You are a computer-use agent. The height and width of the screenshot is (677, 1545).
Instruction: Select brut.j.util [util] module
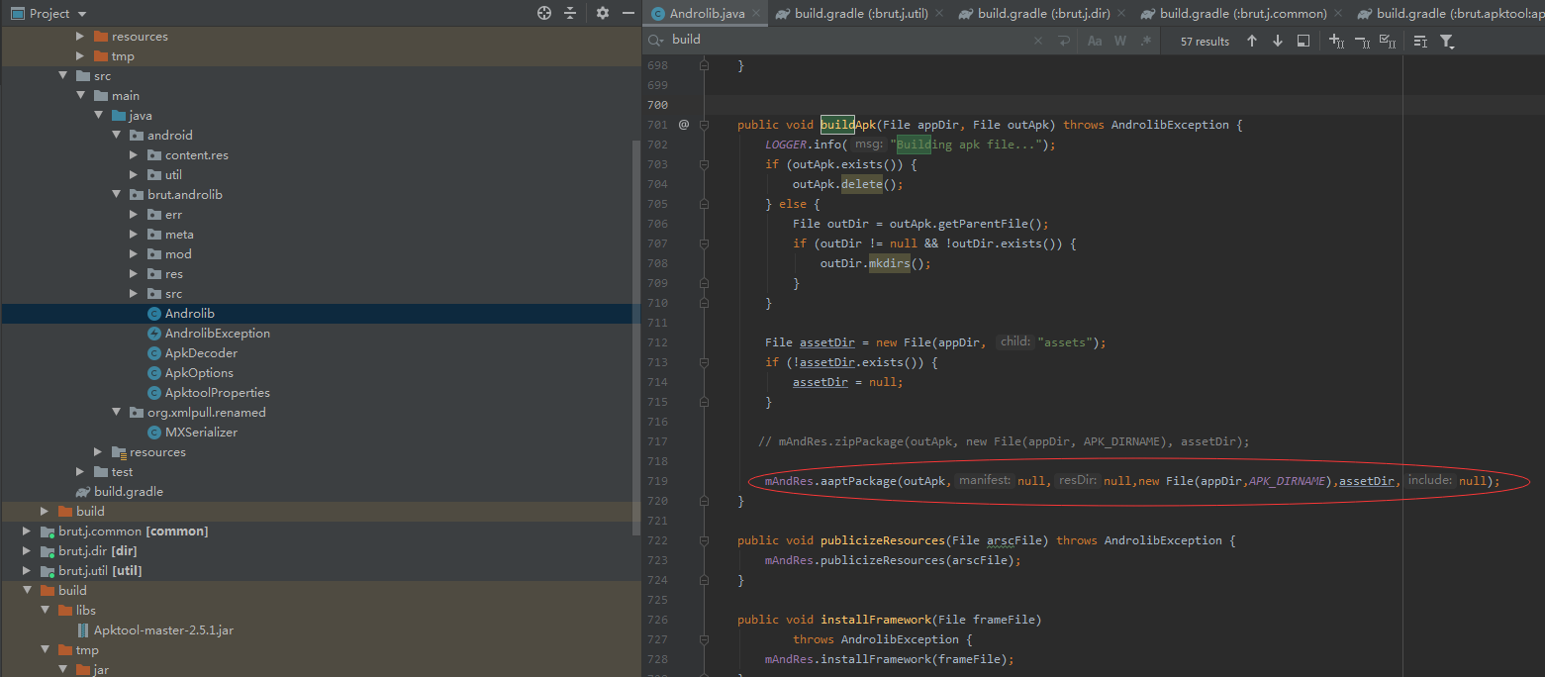click(x=92, y=571)
